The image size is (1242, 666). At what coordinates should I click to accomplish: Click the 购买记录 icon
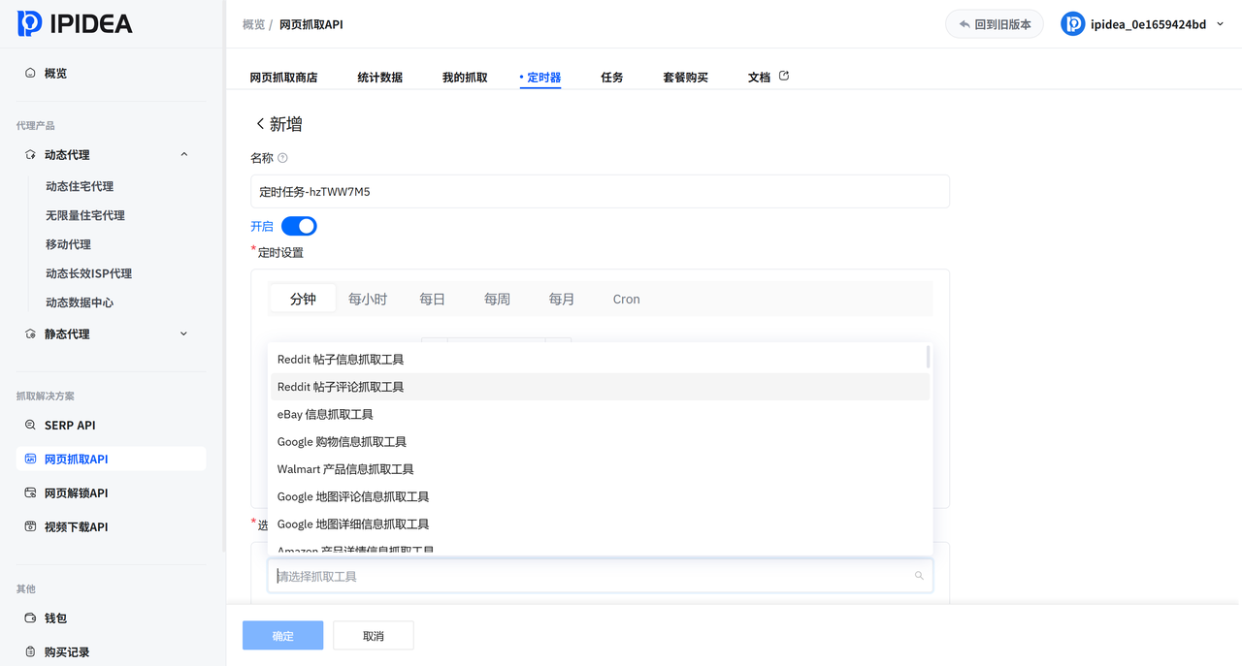point(30,651)
